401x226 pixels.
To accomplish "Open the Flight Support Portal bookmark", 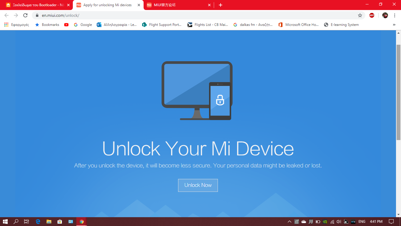I will coord(162,25).
